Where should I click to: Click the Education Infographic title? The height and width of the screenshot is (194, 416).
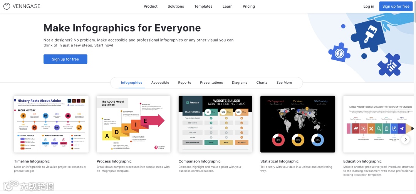pyautogui.click(x=362, y=161)
